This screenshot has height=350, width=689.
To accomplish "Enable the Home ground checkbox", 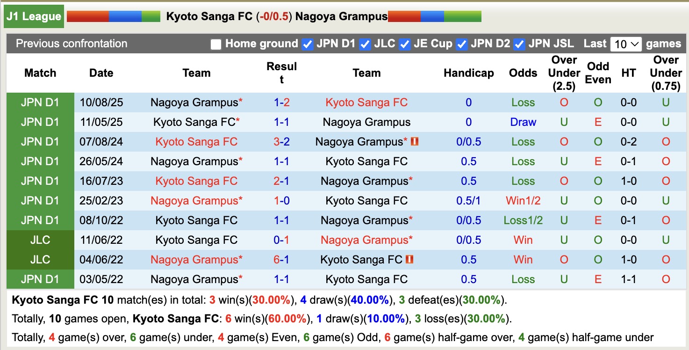I will tap(215, 44).
